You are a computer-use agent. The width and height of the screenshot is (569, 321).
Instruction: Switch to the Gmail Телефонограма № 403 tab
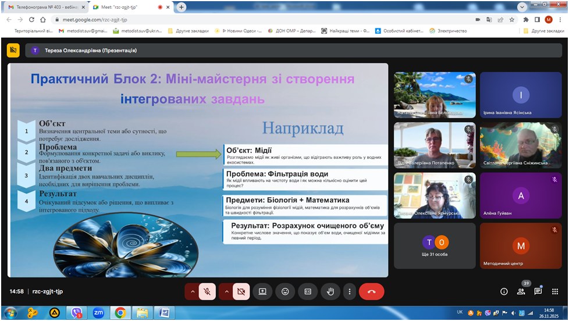44,7
